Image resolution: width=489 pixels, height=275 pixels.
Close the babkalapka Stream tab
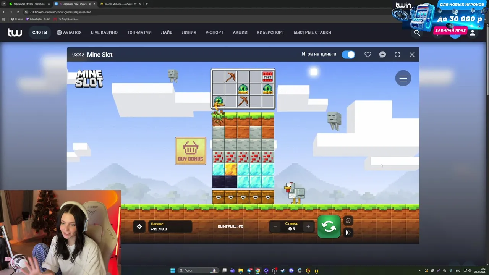point(49,4)
